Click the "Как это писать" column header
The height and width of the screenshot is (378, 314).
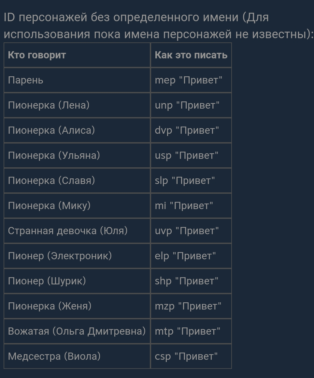click(191, 55)
